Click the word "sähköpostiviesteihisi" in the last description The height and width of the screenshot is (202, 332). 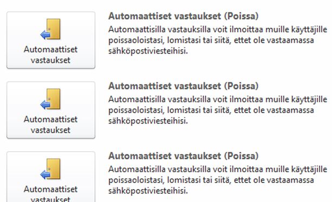coord(148,191)
